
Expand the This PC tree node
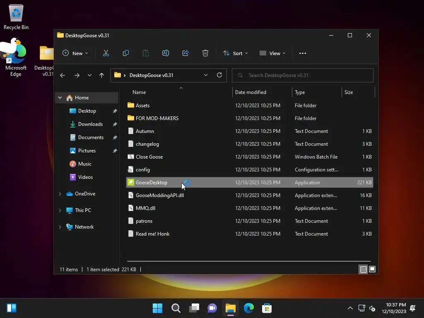point(60,210)
